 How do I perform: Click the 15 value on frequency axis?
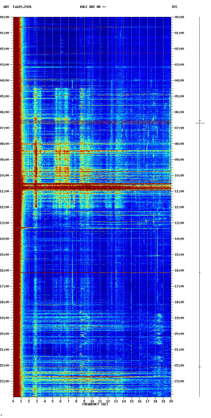click(132, 401)
